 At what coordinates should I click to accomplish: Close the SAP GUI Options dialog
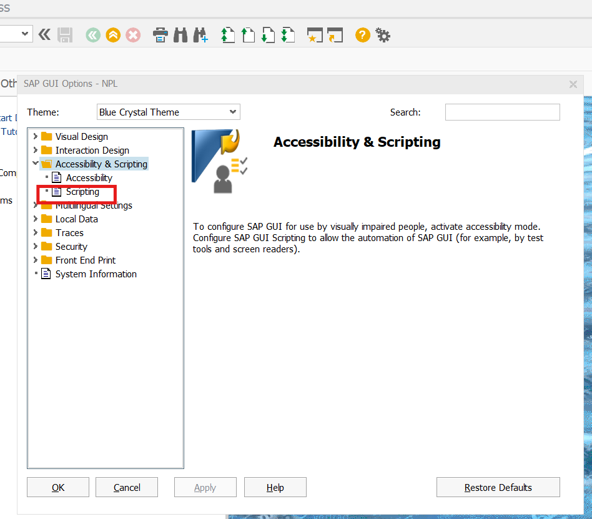[x=573, y=84]
